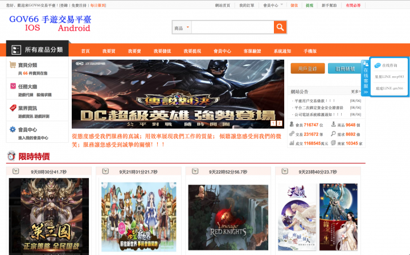This screenshot has width=410, height=255.
Task: Open the 第三國 game thumbnail
Action: coord(49,216)
